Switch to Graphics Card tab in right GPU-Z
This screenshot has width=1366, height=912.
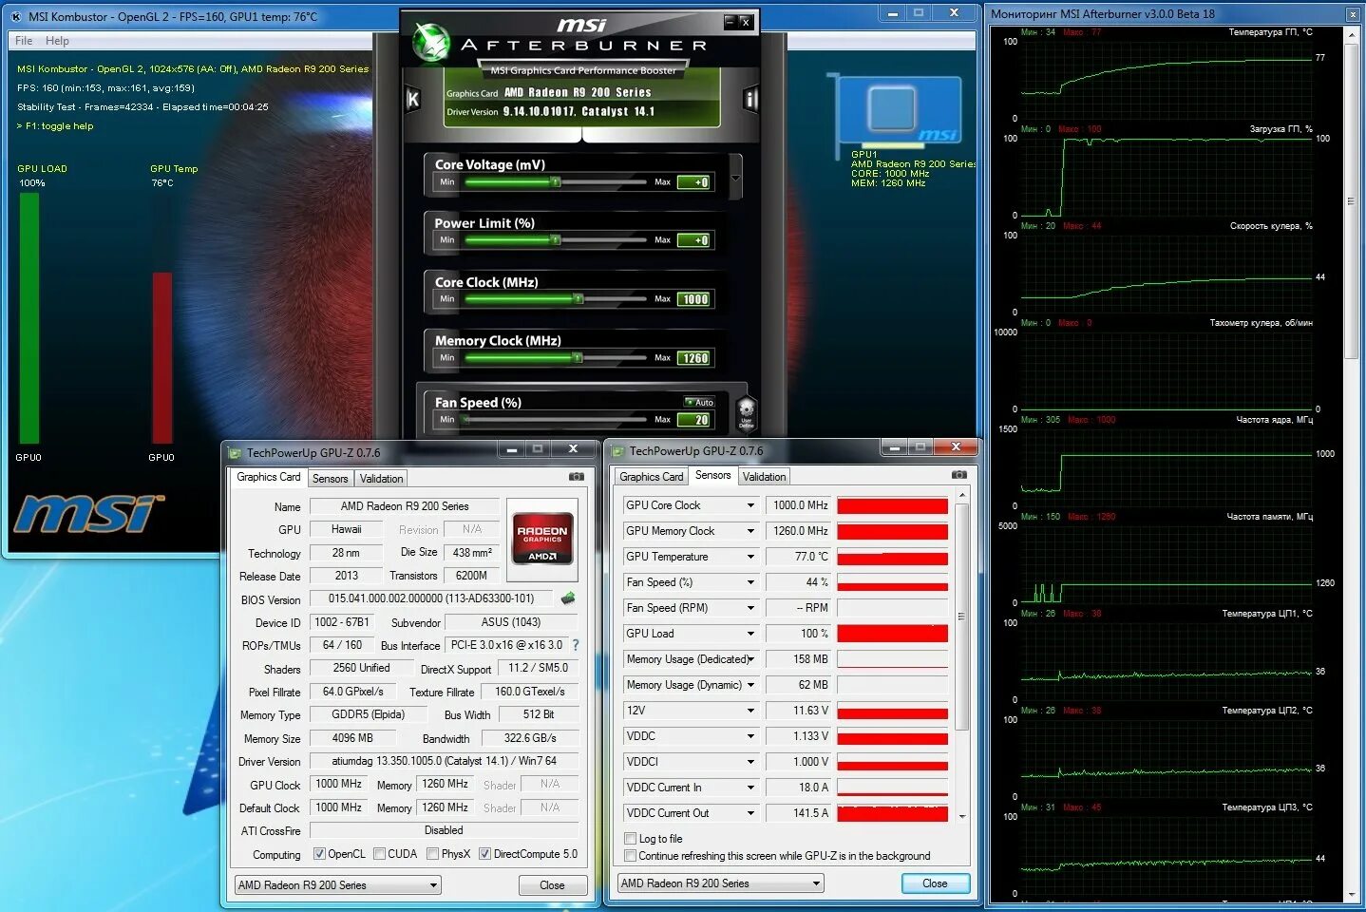651,477
